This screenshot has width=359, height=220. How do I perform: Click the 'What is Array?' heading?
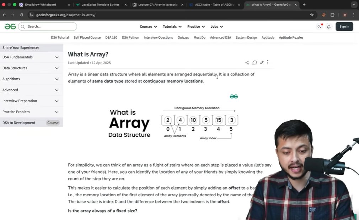[88, 54]
